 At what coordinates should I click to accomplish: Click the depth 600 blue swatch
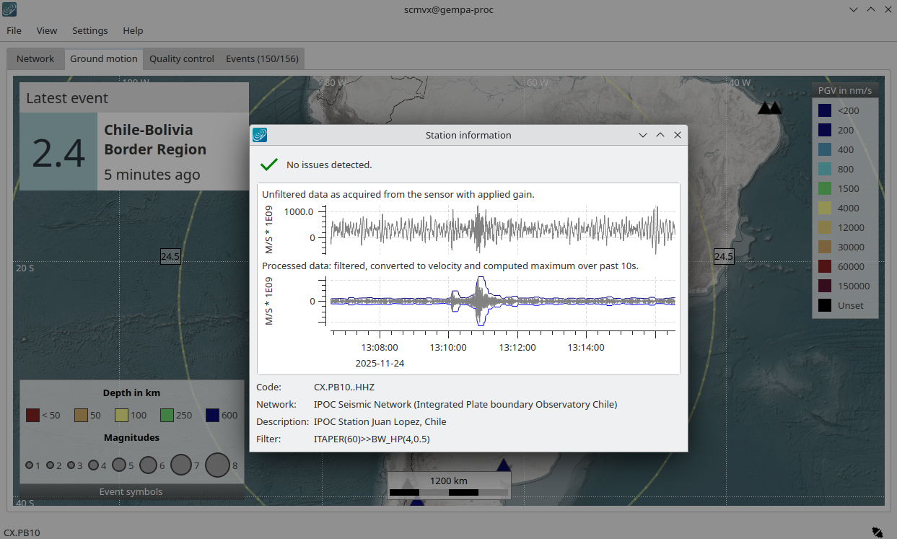(212, 415)
